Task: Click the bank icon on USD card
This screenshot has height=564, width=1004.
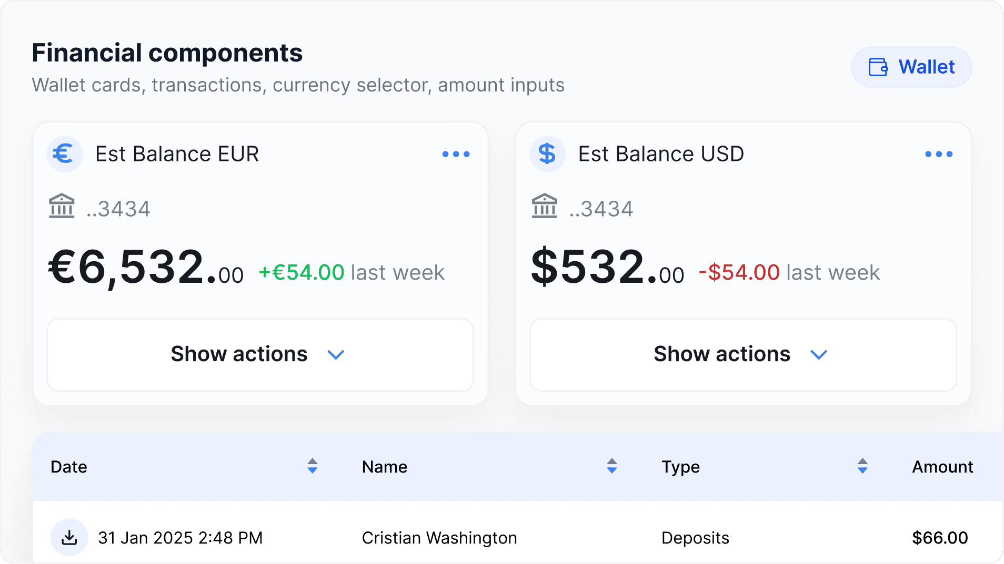Action: click(x=545, y=206)
